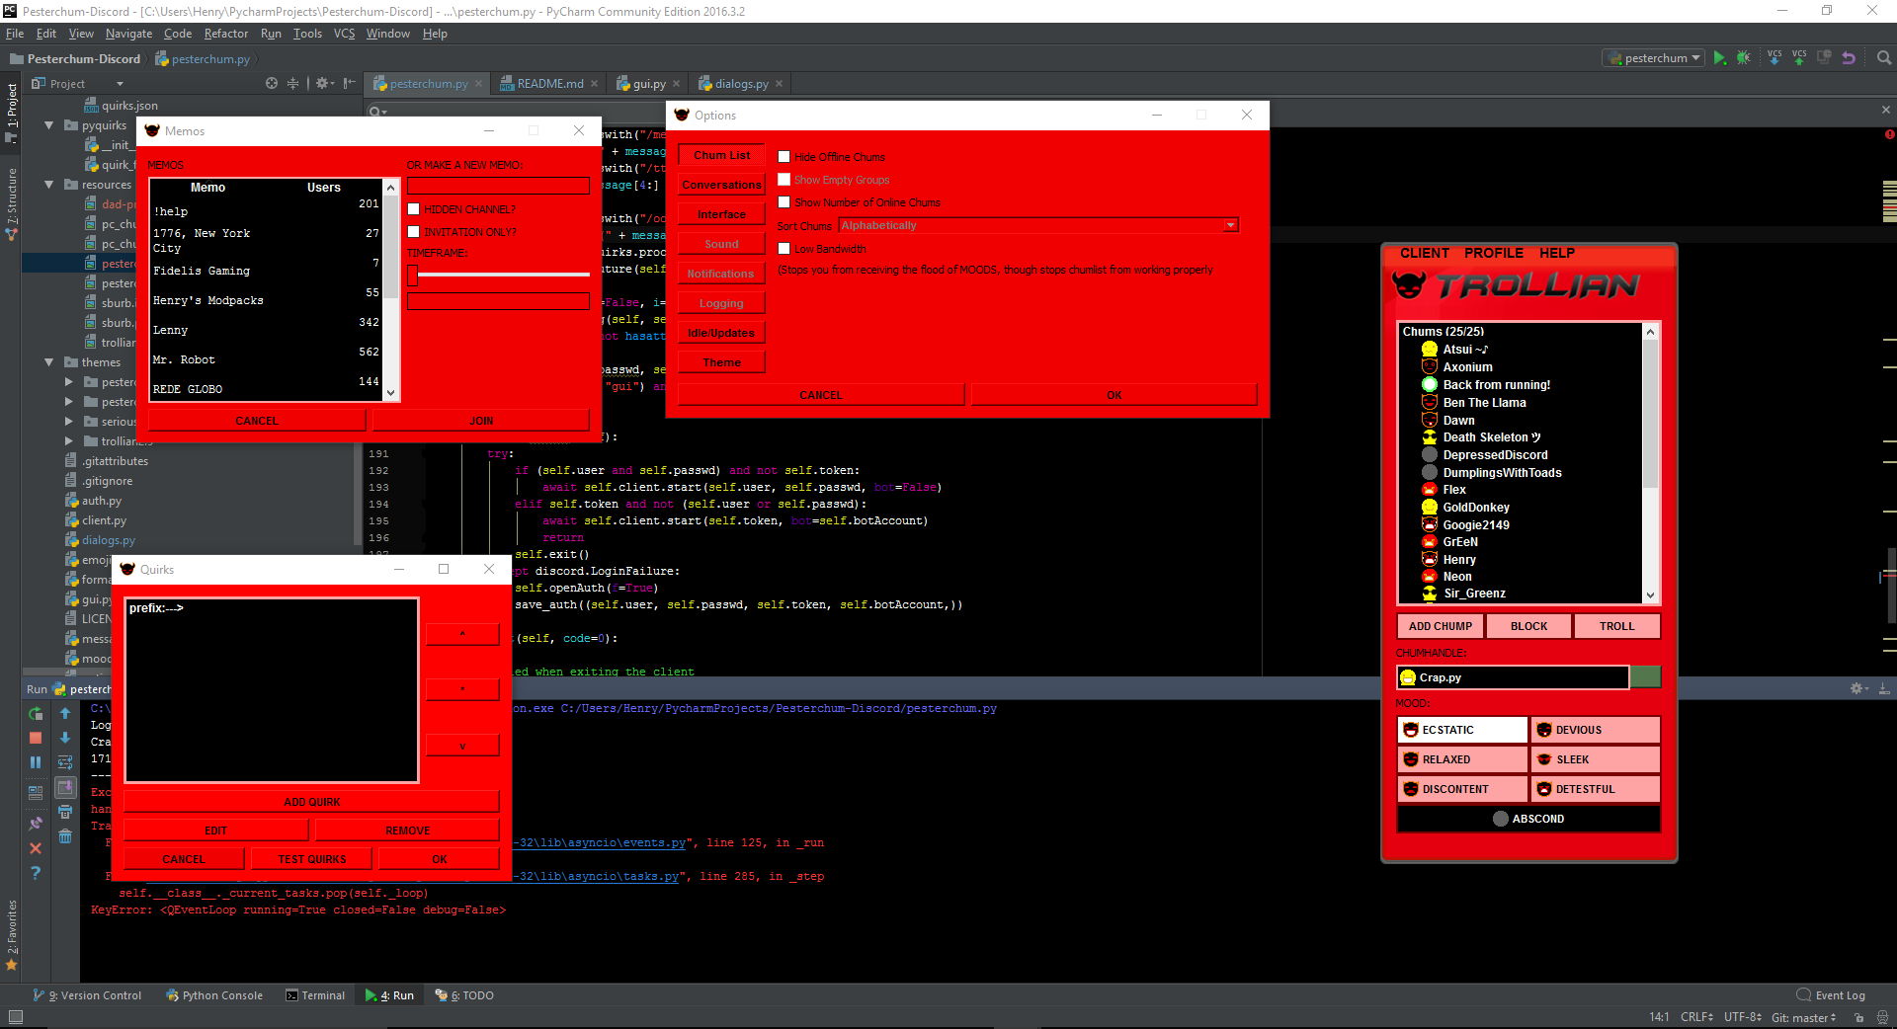1897x1029 pixels.
Task: Click ADD CHUMP button
Action: point(1440,626)
